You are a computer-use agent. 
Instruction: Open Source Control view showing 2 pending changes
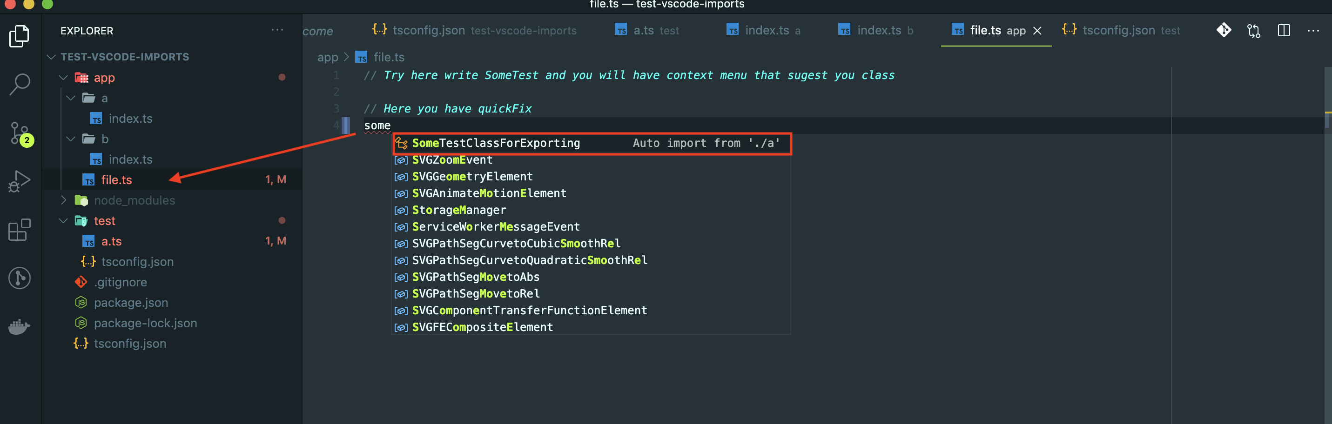20,133
